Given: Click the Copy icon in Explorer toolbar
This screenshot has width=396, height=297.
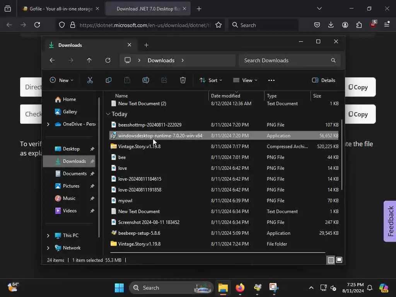Looking at the screenshot, I should click(x=109, y=80).
